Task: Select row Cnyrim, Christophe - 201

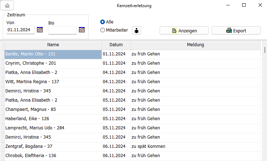Action: click(53, 63)
